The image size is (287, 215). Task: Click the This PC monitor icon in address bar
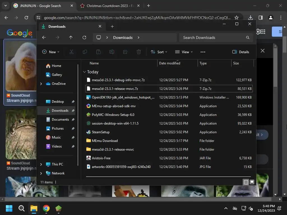click(99, 38)
